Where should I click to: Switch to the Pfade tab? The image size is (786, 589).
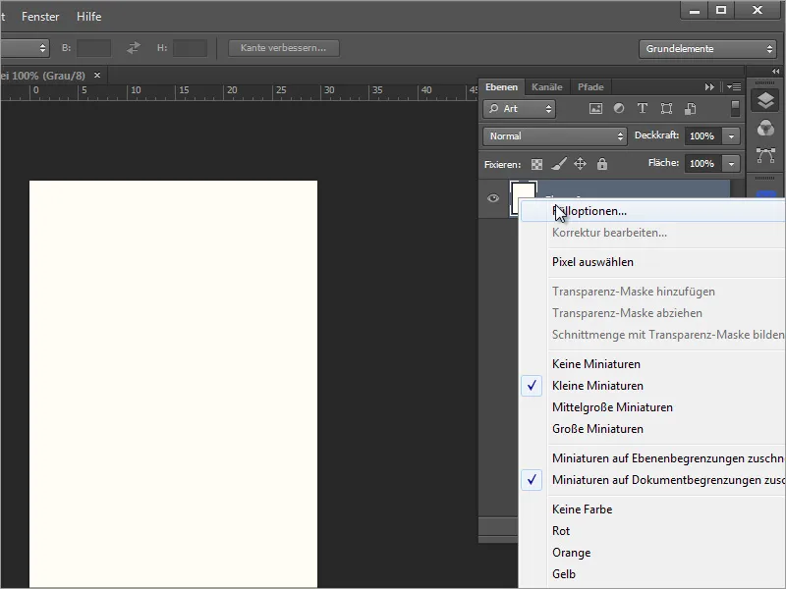coord(590,87)
